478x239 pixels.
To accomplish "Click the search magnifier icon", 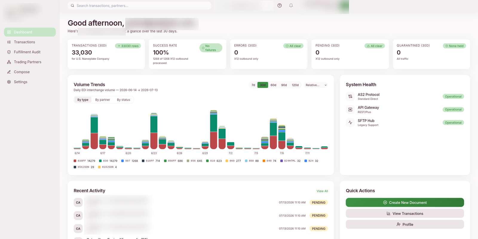I will coord(72,6).
